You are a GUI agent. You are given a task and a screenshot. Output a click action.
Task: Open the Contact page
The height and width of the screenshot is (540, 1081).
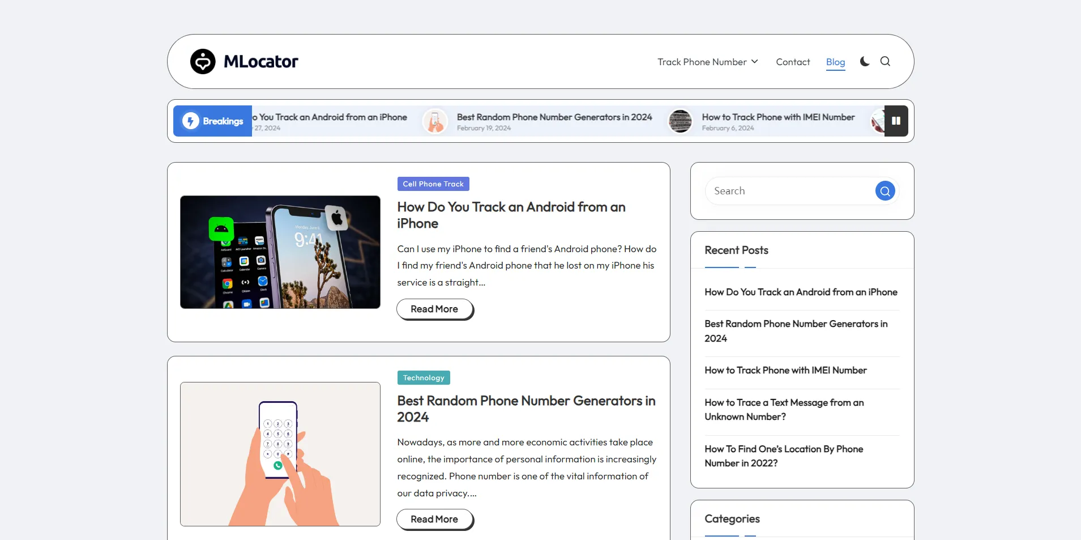(x=792, y=62)
